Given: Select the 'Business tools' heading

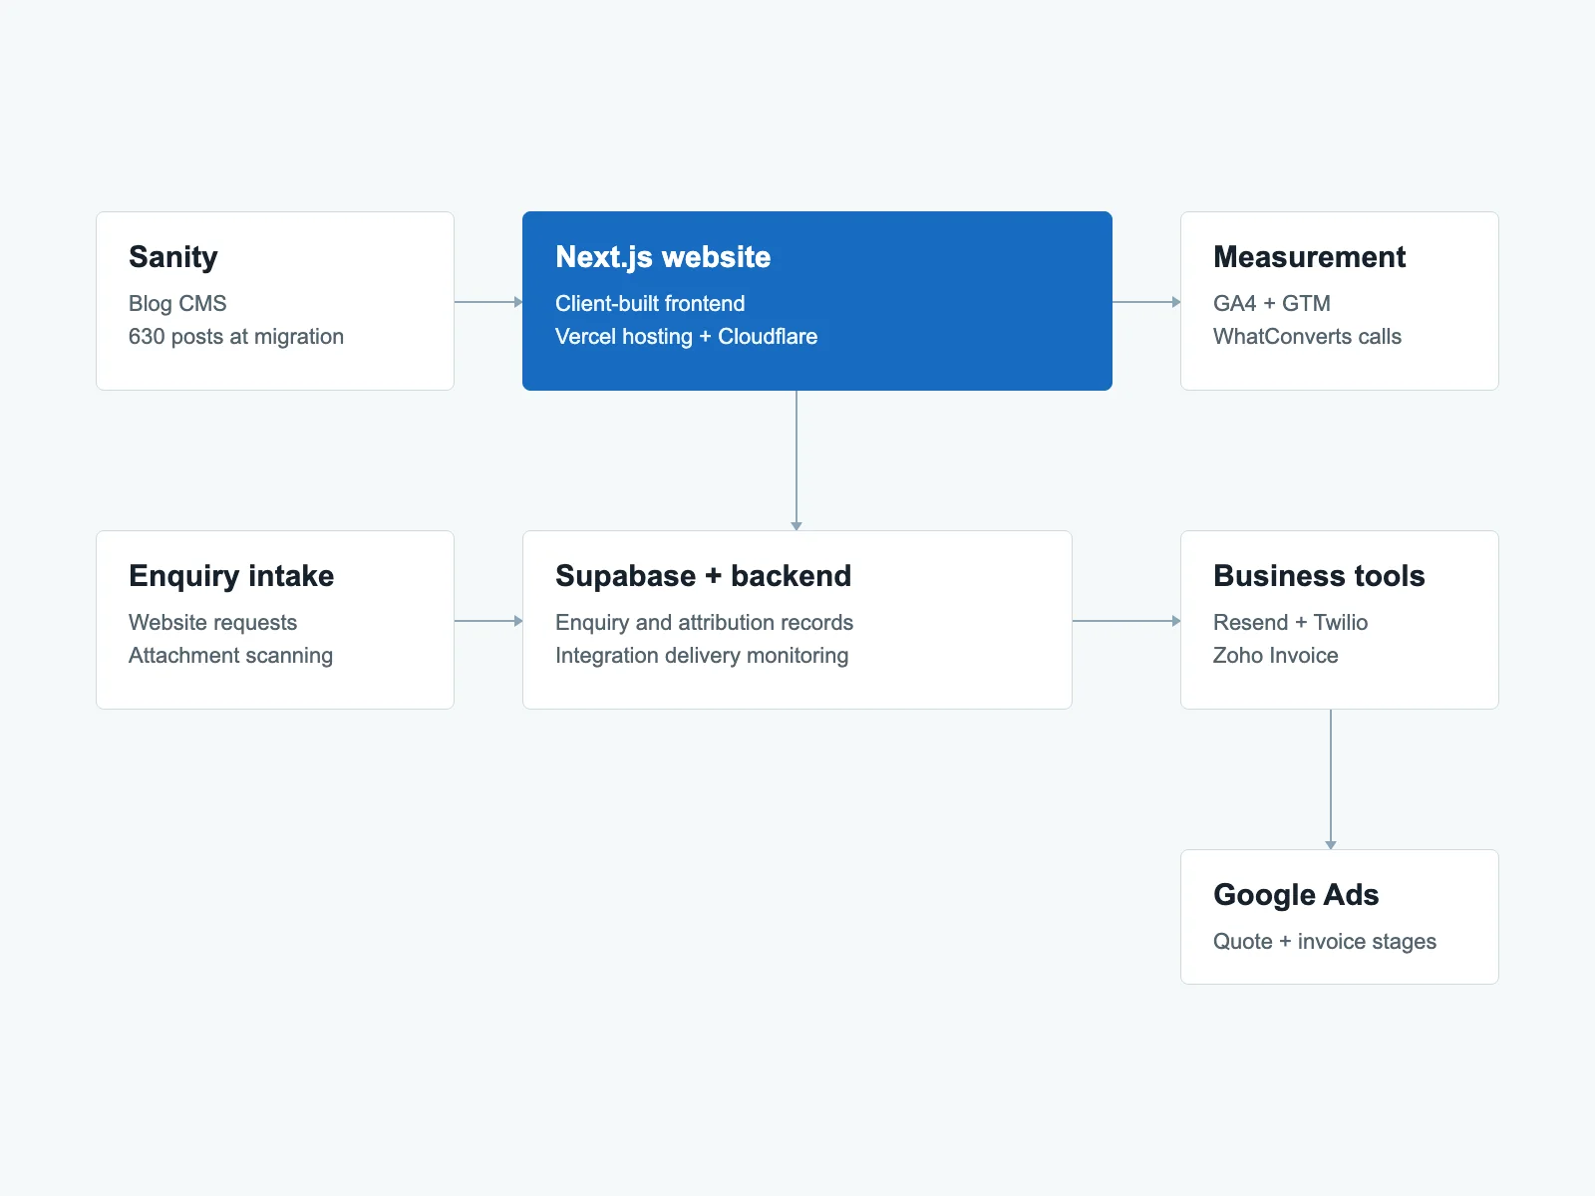Looking at the screenshot, I should point(1319,576).
